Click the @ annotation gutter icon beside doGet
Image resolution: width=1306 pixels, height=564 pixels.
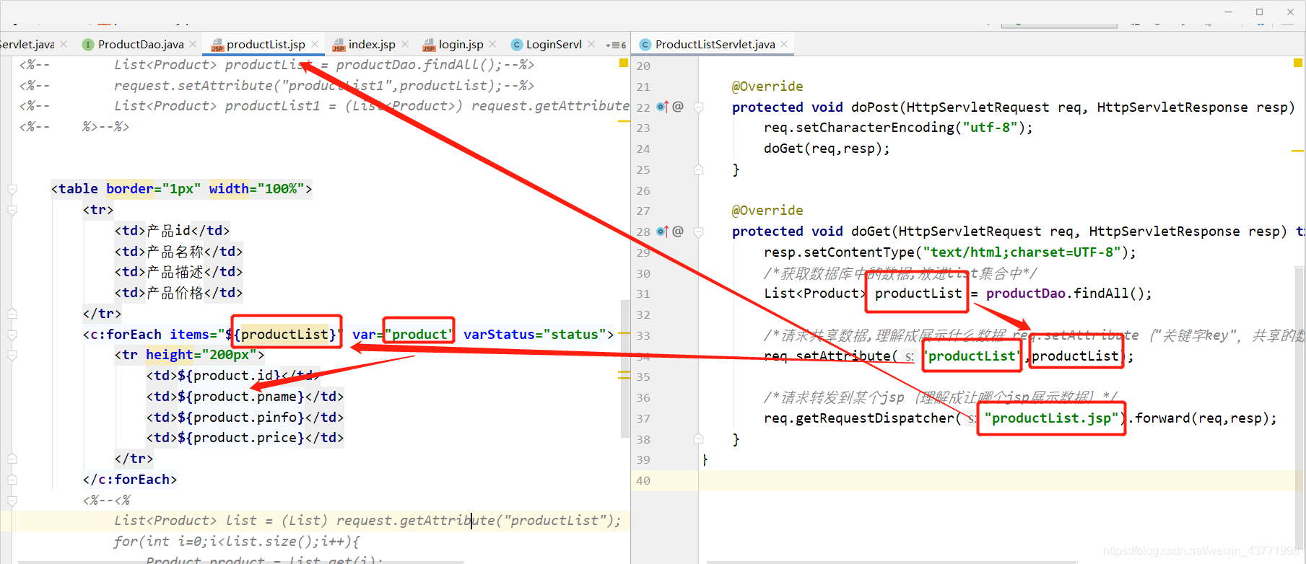678,232
